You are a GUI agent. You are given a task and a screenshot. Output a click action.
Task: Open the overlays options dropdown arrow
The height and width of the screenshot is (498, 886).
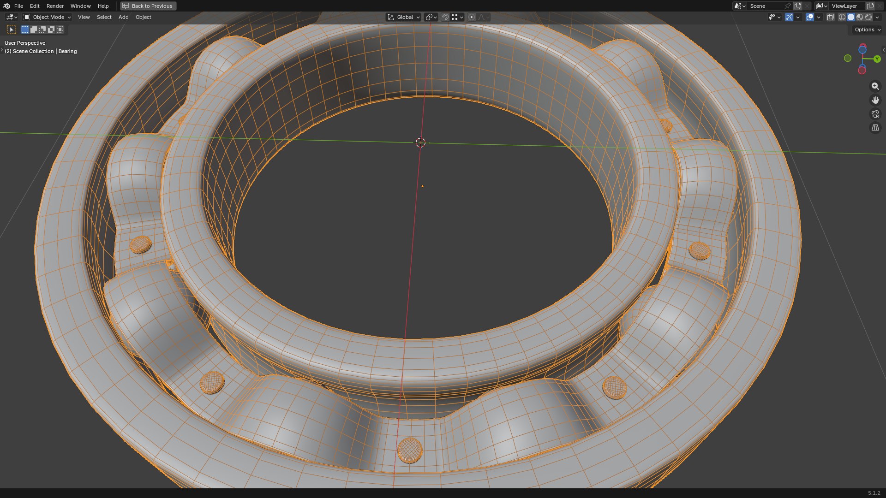tap(819, 17)
